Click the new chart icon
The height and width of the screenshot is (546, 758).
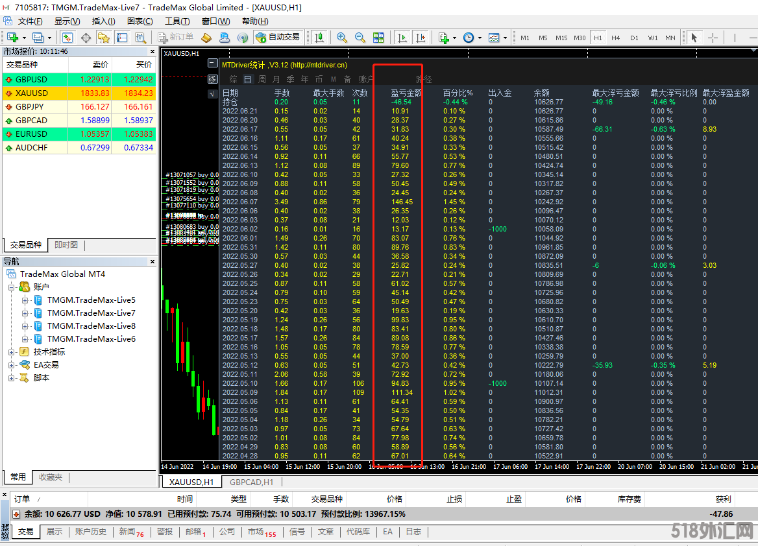pos(12,37)
